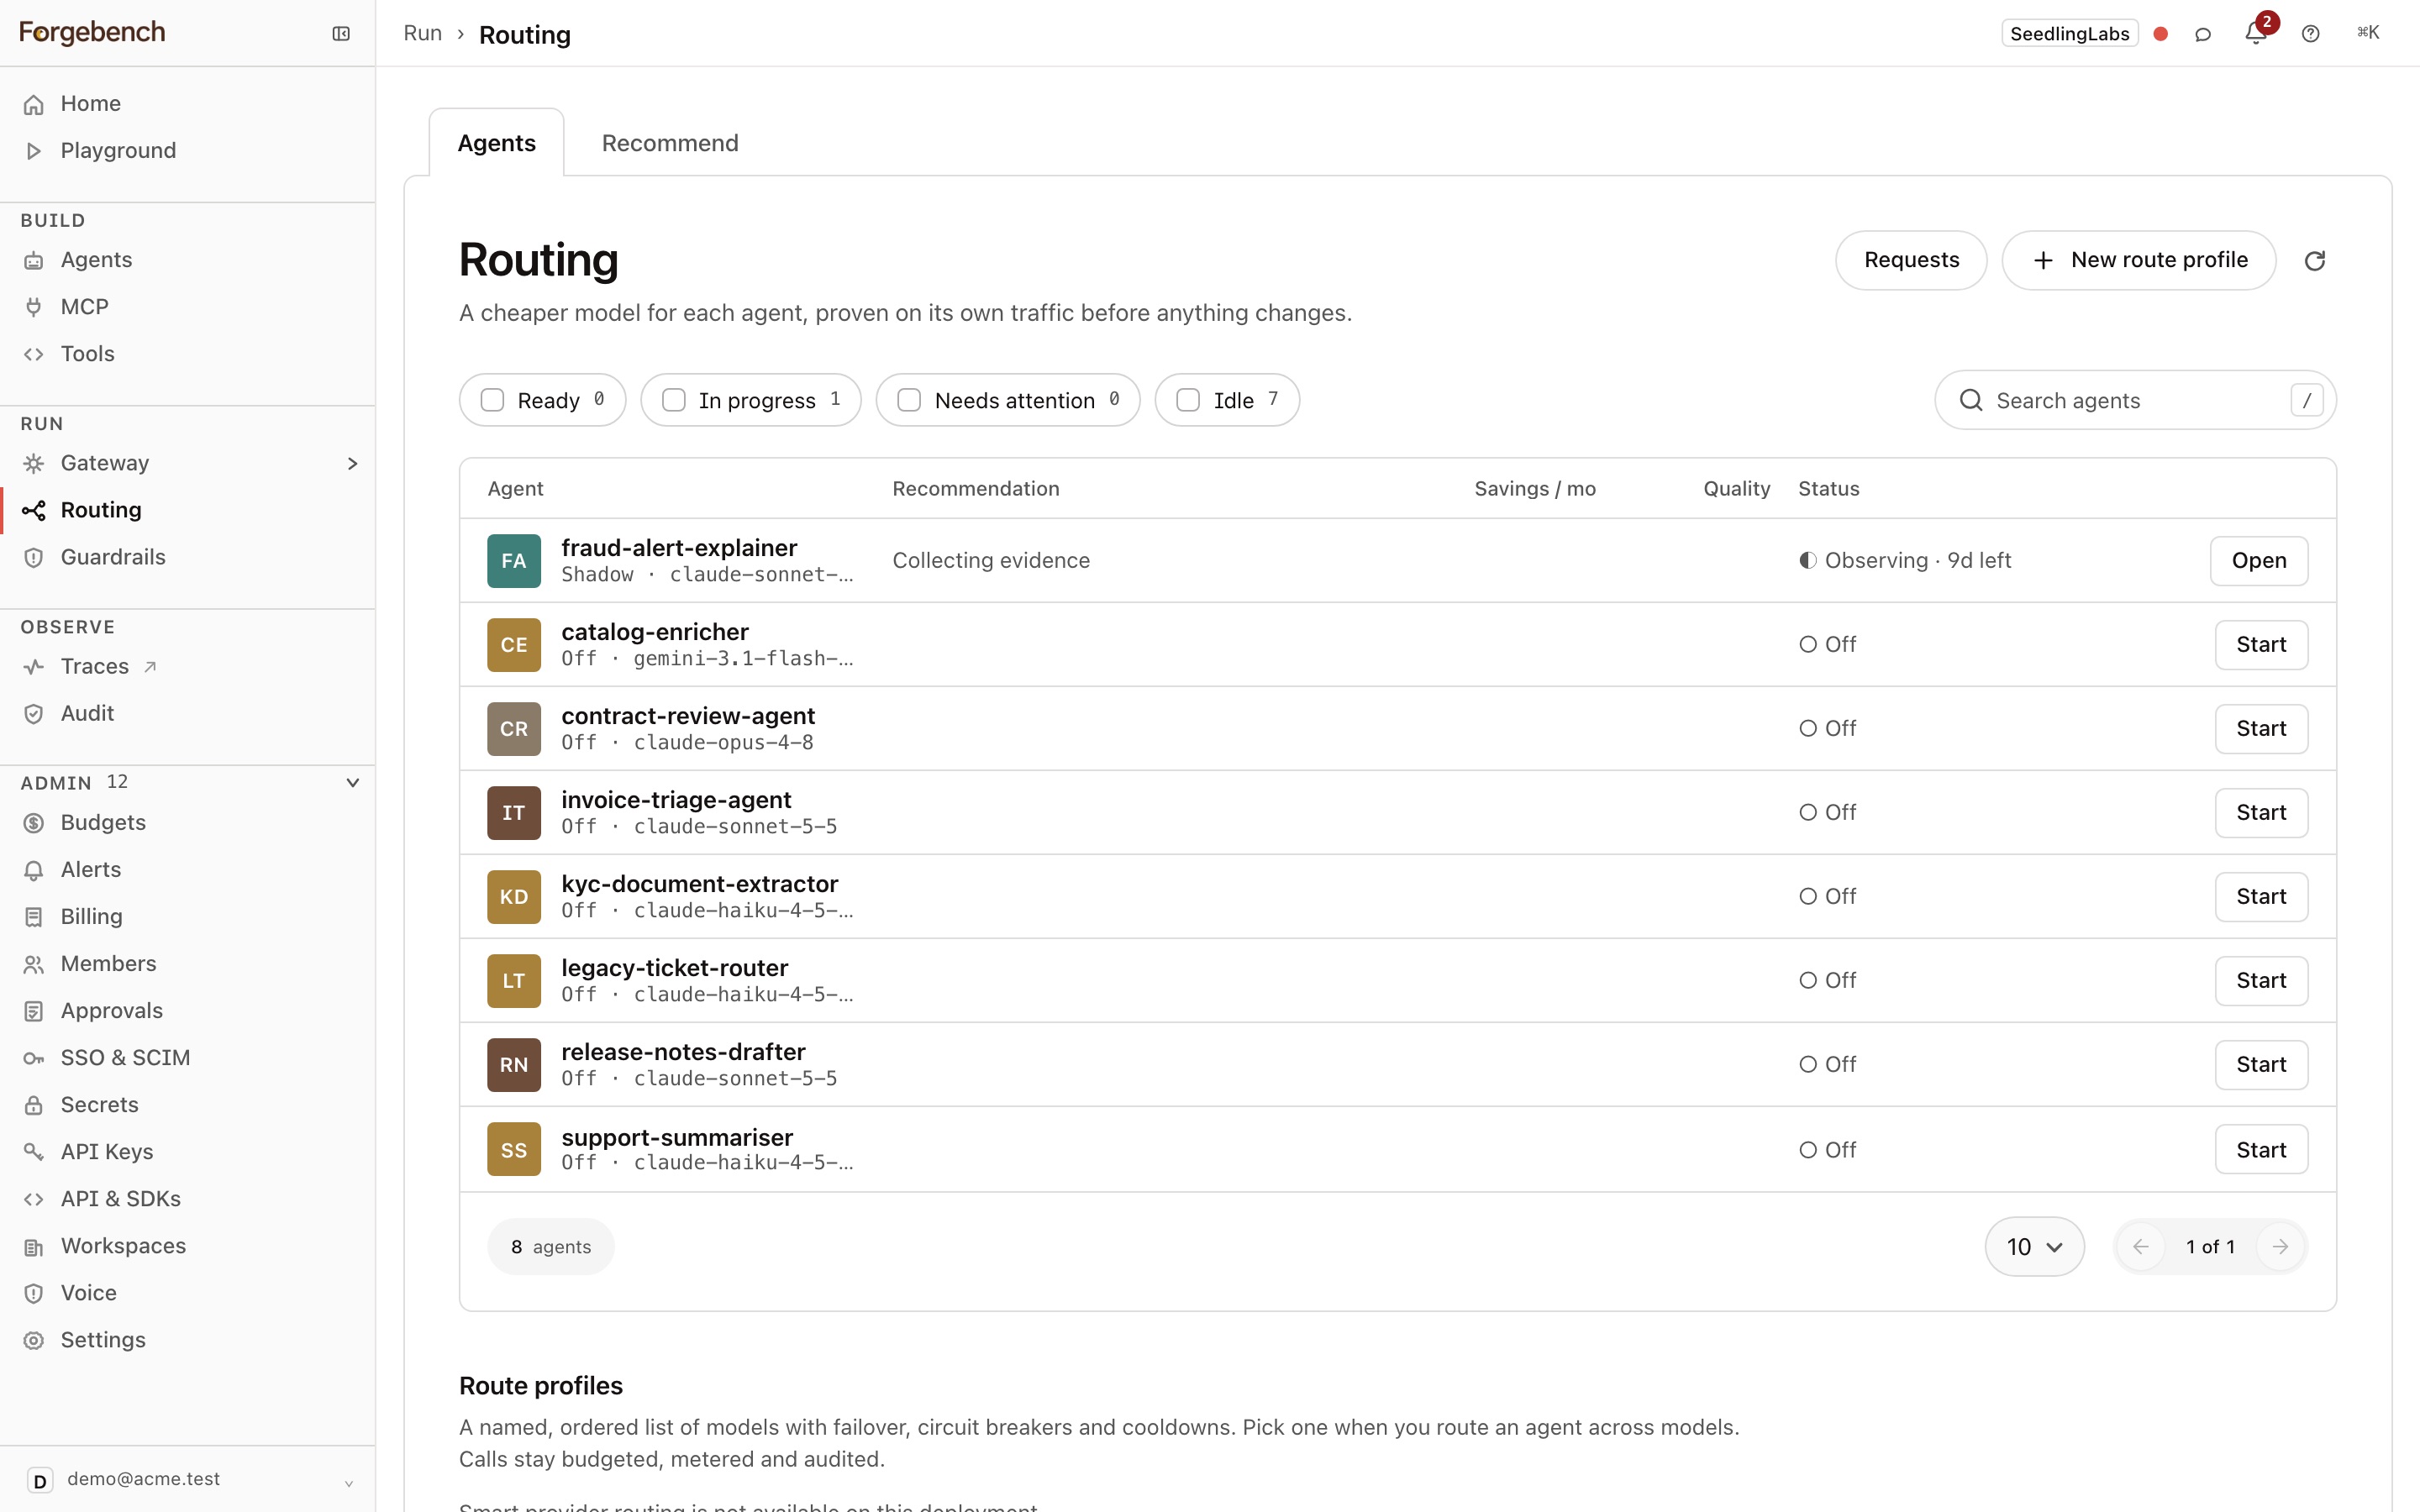Expand the Gateway submenu chevron
The height and width of the screenshot is (1512, 2420).
coord(352,463)
